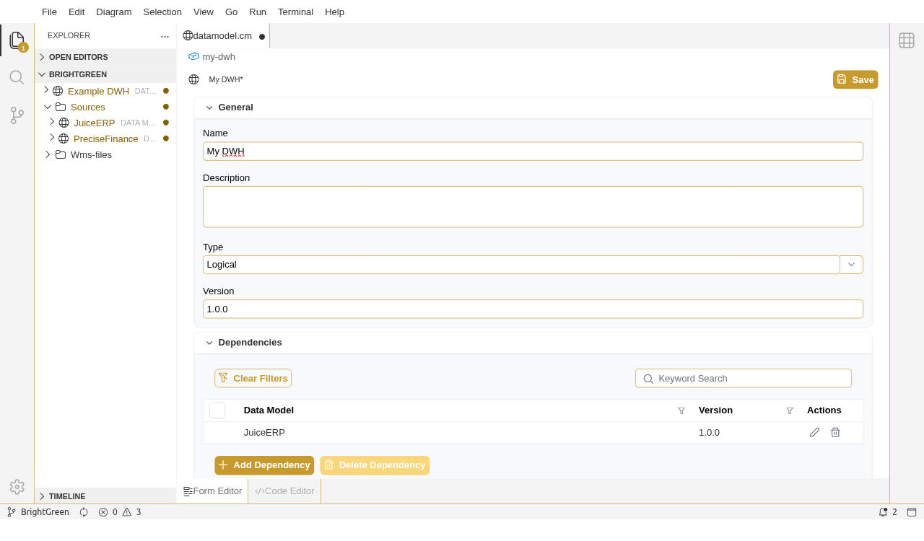Click the Keyword Search field

point(751,378)
